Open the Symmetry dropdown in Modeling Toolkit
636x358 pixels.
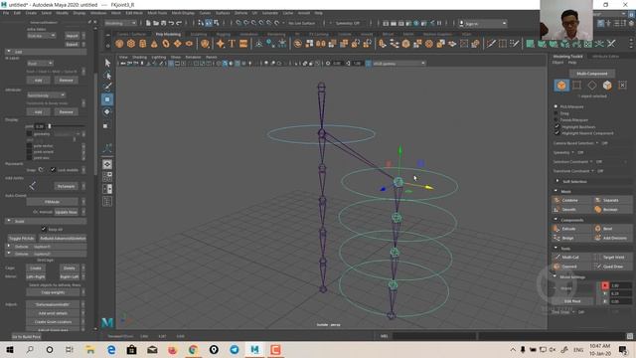pyautogui.click(x=572, y=152)
